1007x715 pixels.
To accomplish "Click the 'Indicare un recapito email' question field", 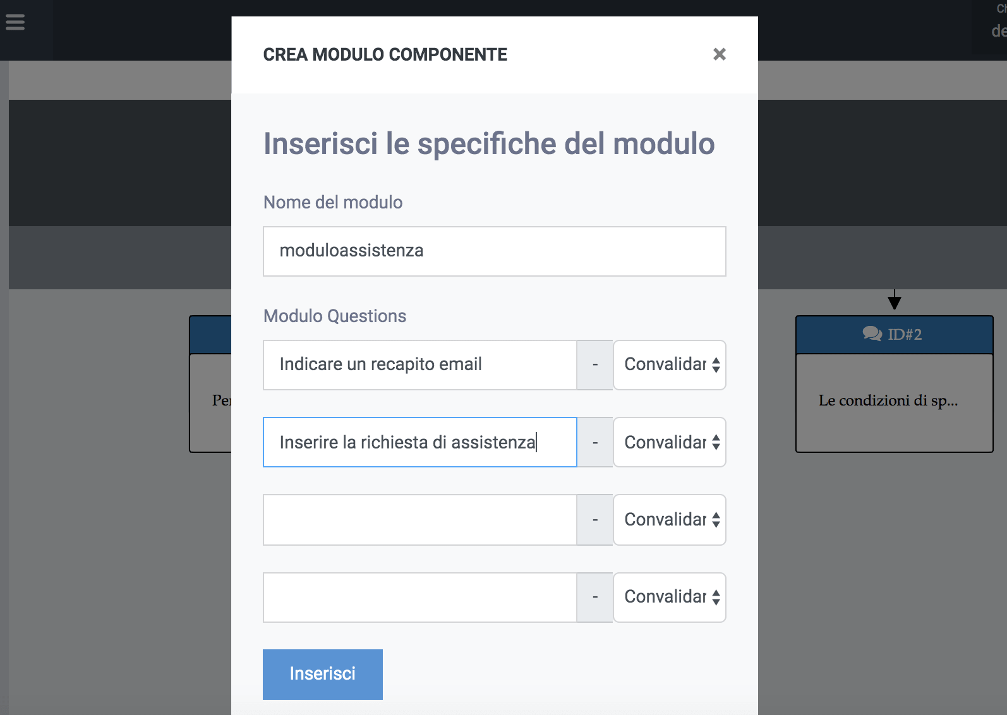I will (x=420, y=365).
